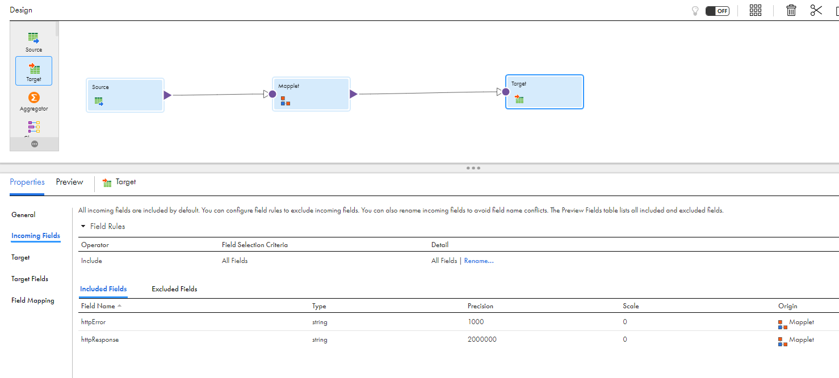
Task: Click the Mapplet node output arrow
Action: click(354, 94)
